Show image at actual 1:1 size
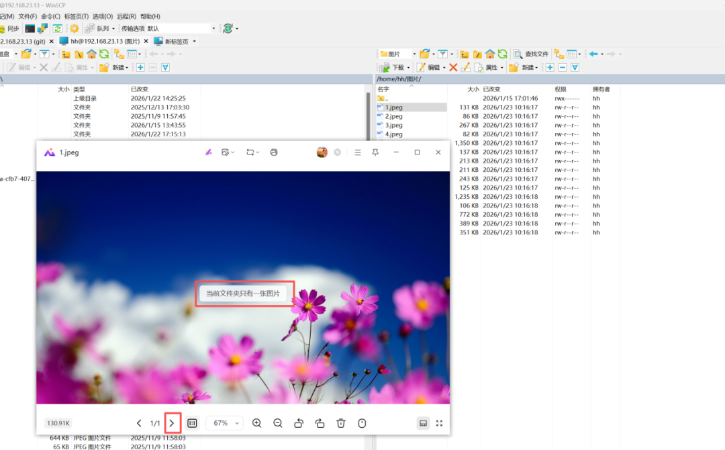725x450 pixels. point(192,423)
